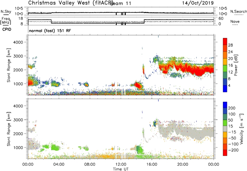Click the '08:00' time tick label
This screenshot has height=171, width=247.
pos(90,165)
